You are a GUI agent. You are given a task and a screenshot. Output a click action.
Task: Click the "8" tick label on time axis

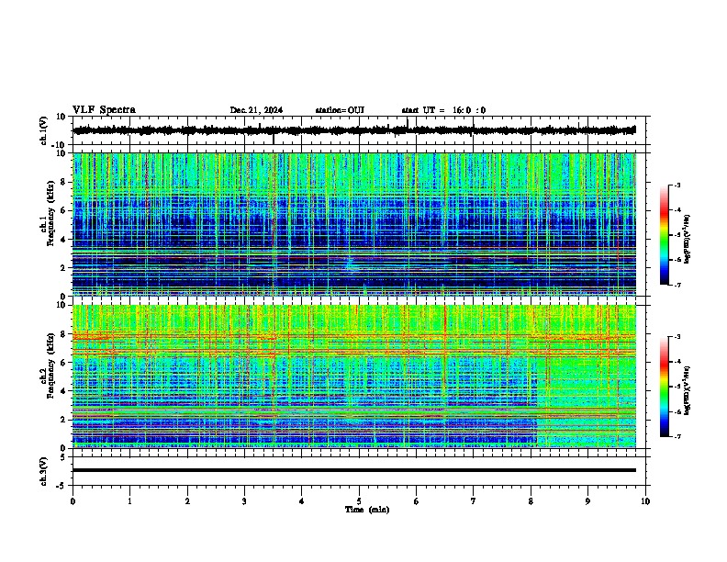[x=531, y=501]
